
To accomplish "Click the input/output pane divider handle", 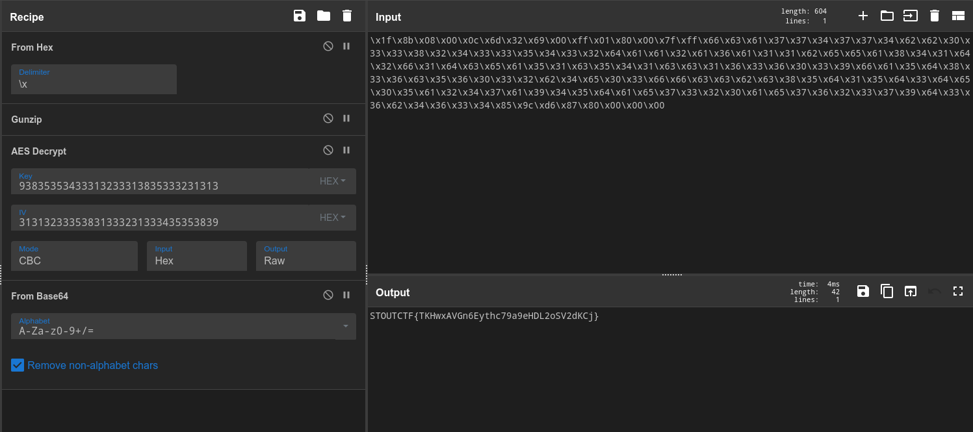I will coord(671,275).
